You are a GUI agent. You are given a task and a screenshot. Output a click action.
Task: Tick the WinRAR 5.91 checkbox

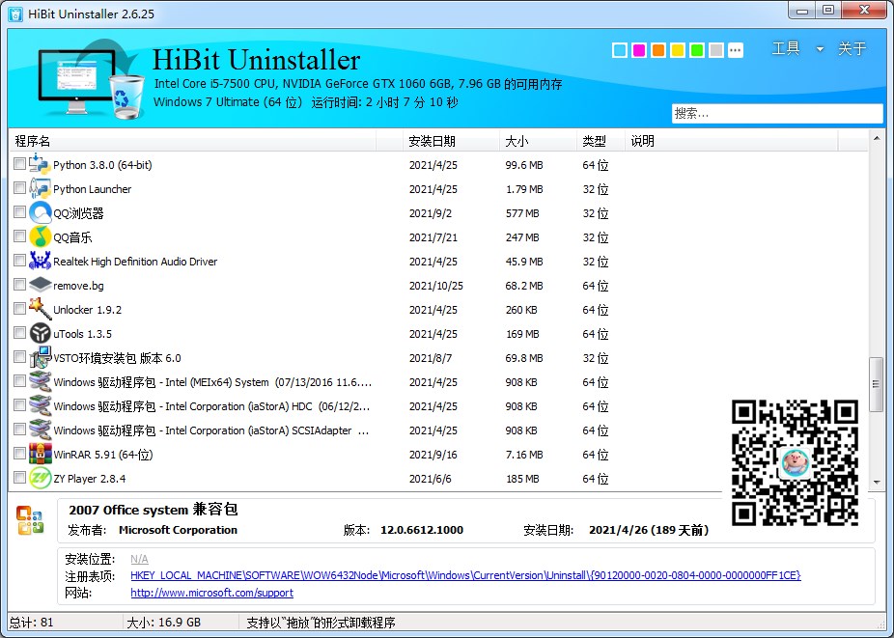coord(19,454)
